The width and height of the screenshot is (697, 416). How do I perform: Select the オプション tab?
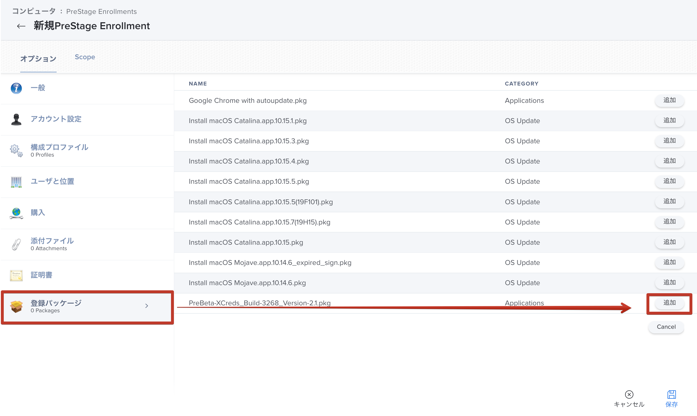[x=38, y=59]
